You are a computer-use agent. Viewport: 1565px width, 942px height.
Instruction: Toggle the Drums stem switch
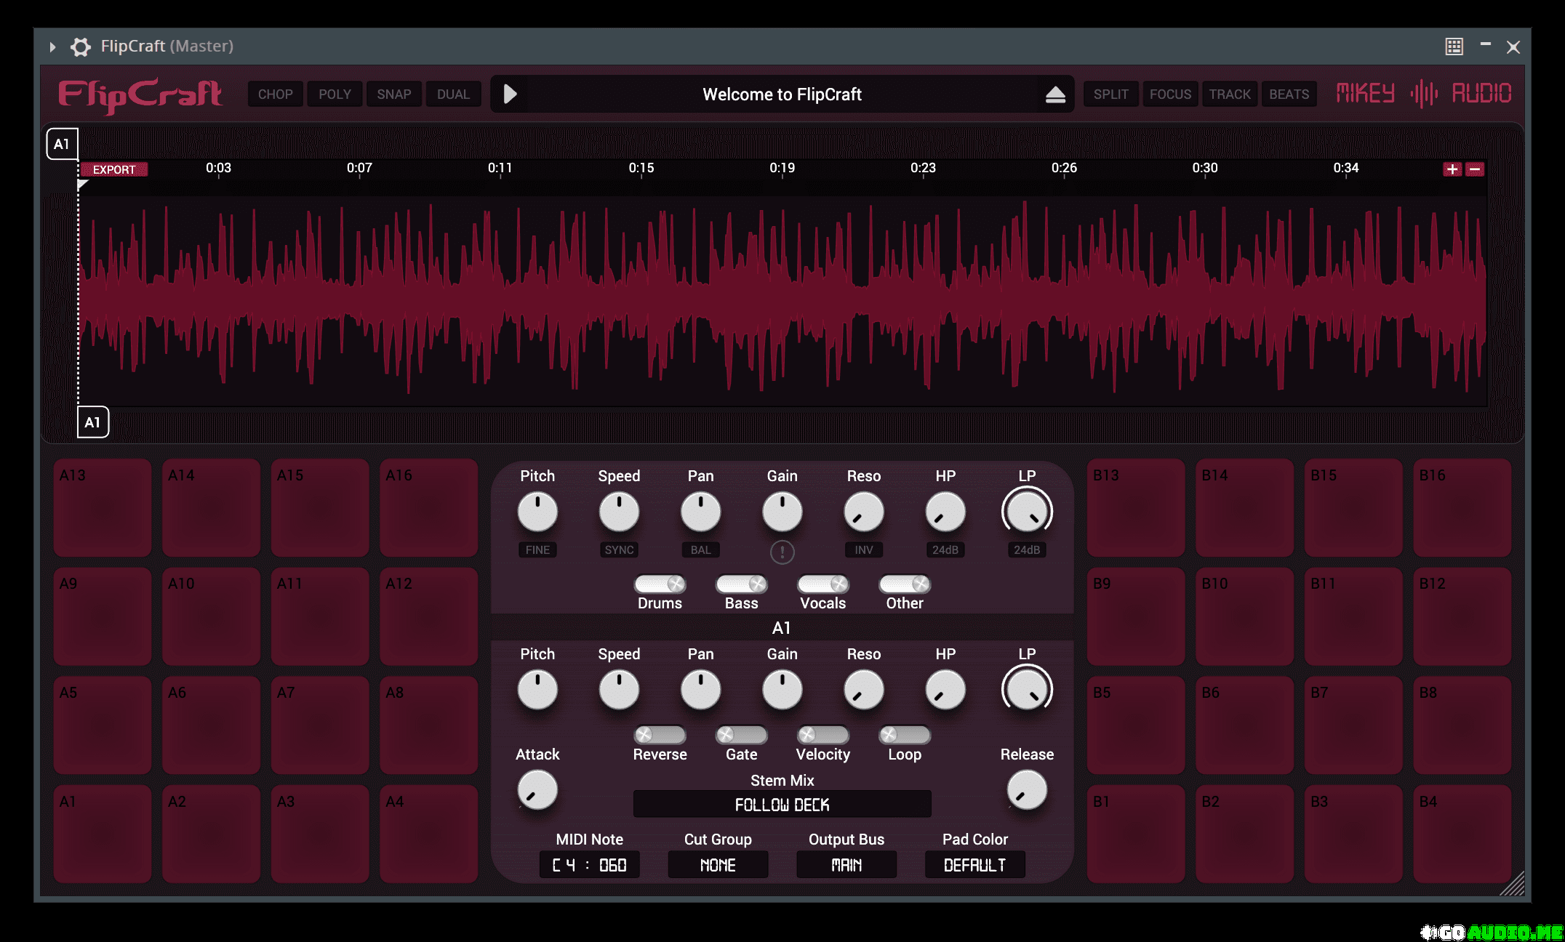pyautogui.click(x=660, y=584)
